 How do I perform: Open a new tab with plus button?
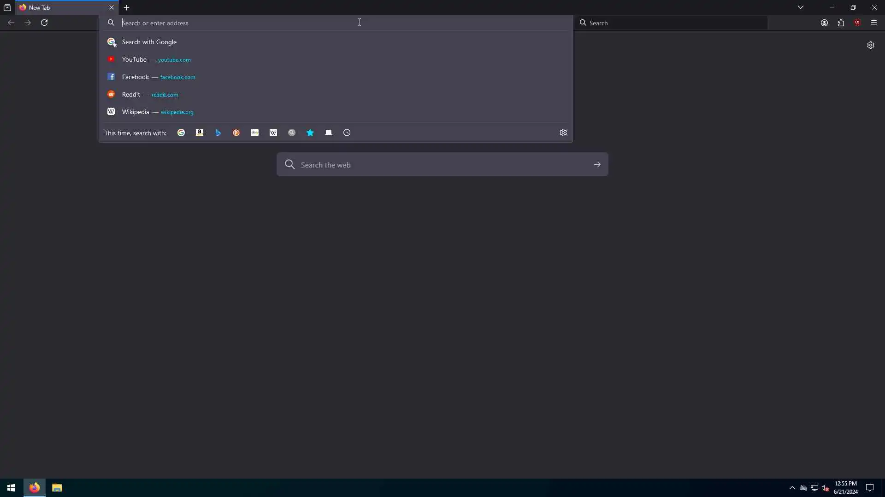(x=127, y=8)
